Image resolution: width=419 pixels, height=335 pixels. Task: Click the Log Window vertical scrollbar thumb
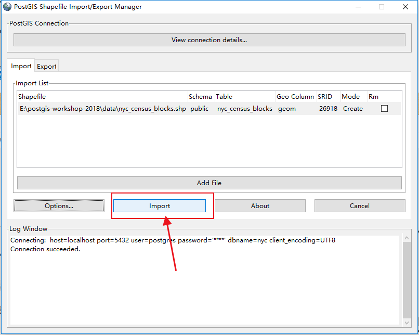[407, 280]
